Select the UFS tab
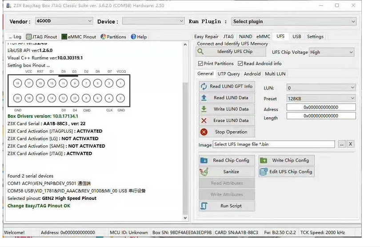Screen dimensions: 380x247 [280, 36]
